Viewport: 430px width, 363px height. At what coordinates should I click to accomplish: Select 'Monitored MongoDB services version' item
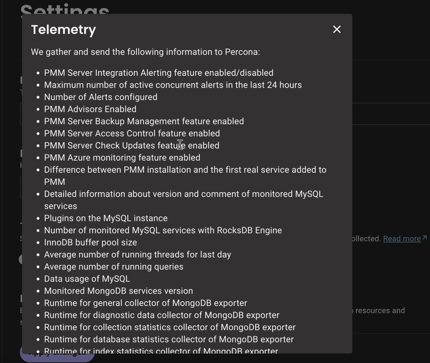(118, 291)
